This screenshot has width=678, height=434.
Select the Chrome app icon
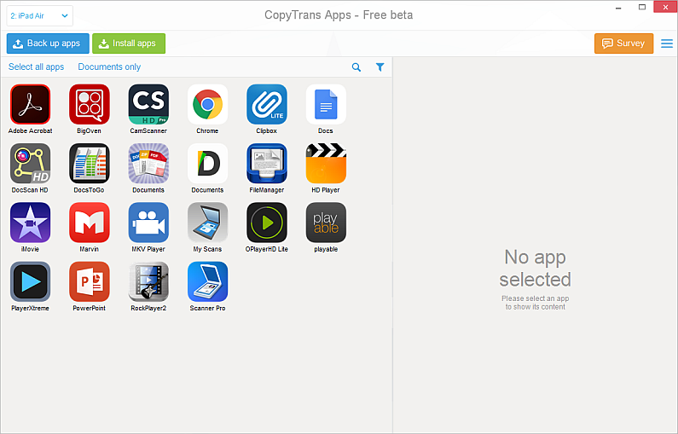[207, 104]
